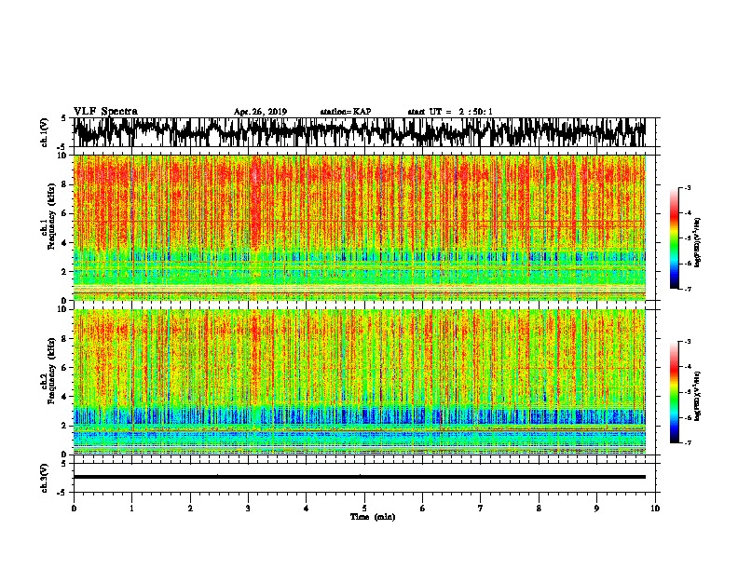
Task: Select the date "Apr. 26, 2019"
Action: [x=260, y=112]
